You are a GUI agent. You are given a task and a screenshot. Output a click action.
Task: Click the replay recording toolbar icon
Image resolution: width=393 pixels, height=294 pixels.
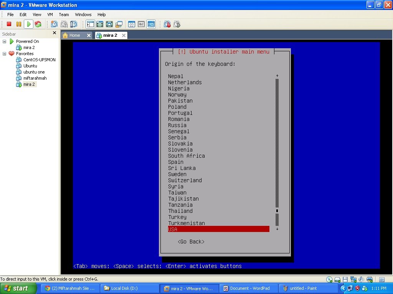click(x=177, y=24)
